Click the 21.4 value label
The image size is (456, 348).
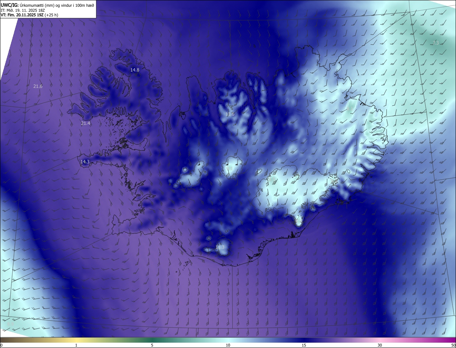click(85, 123)
